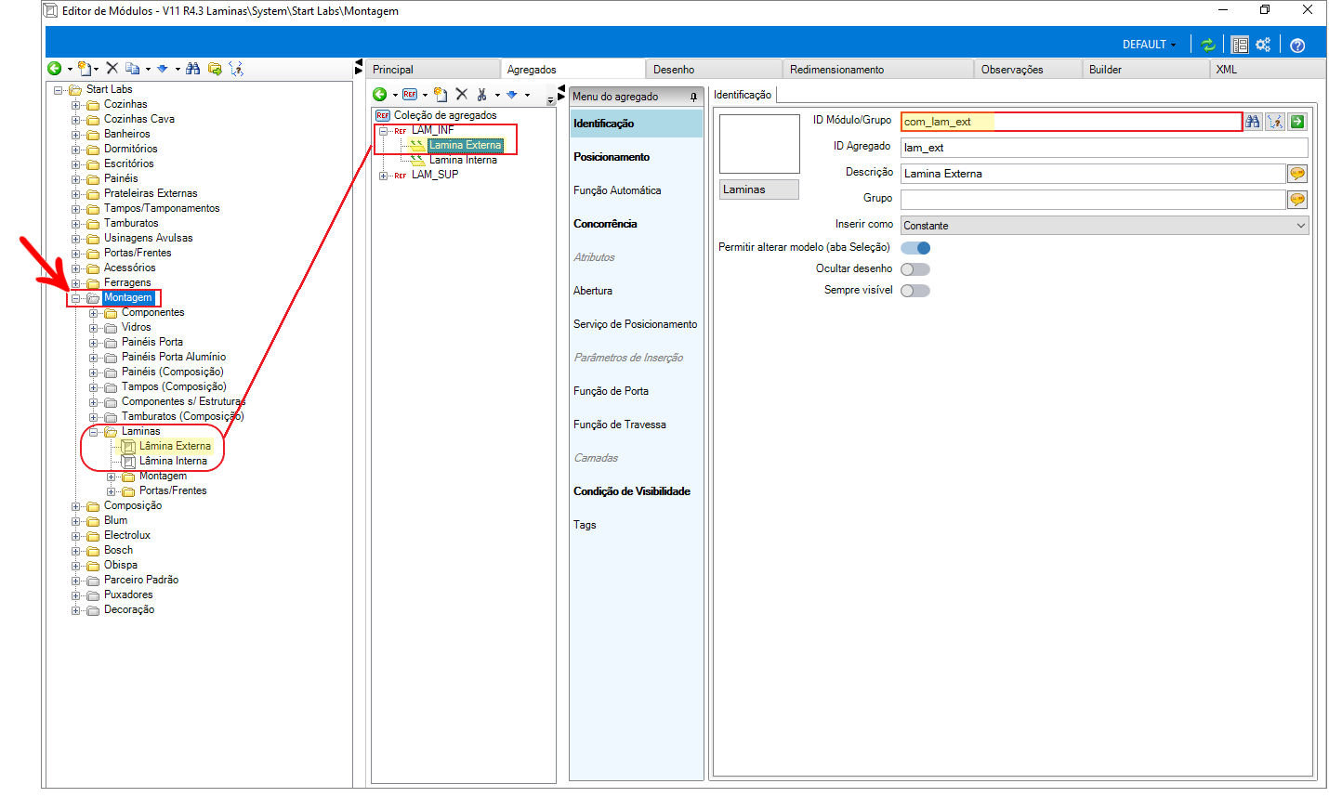Image resolution: width=1329 pixels, height=797 pixels.
Task: Expand the Blum folder
Action: [75, 521]
